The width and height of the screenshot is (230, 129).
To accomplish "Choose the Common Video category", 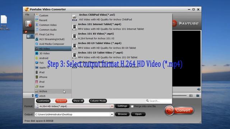I will coord(53,25).
